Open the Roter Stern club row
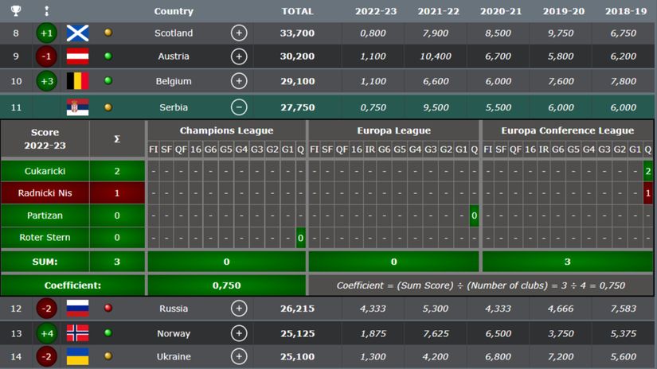657x369 pixels. point(45,237)
